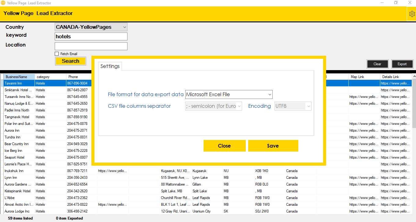Open the Map Link for Polar Inn and Suites
Image resolution: width=416 pixels, height=222 pixels.
click(363, 124)
